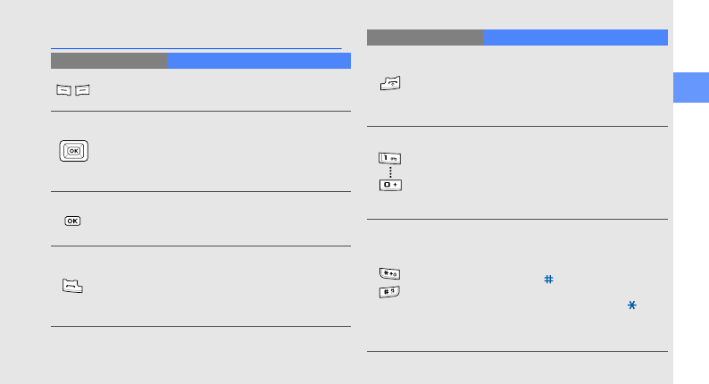Select the number 0 key icon
Image resolution: width=709 pixels, height=384 pixels.
point(390,184)
